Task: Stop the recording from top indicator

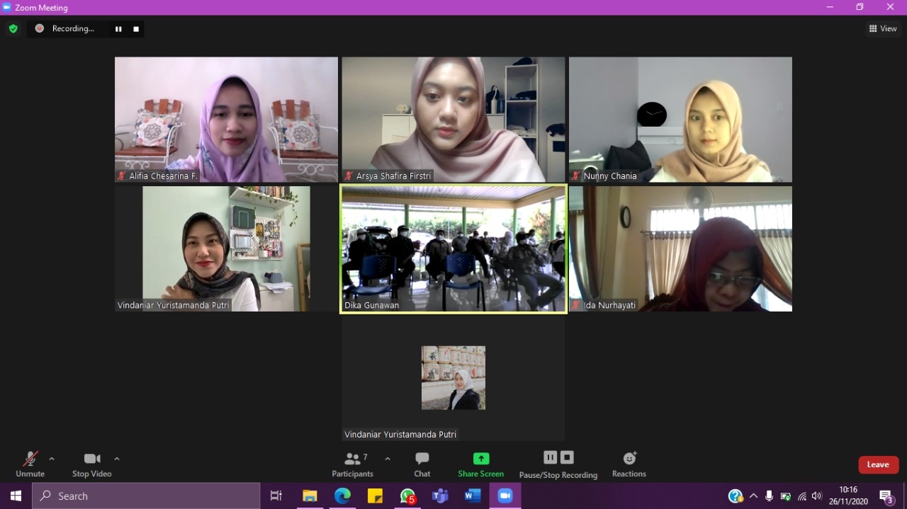Action: click(136, 29)
